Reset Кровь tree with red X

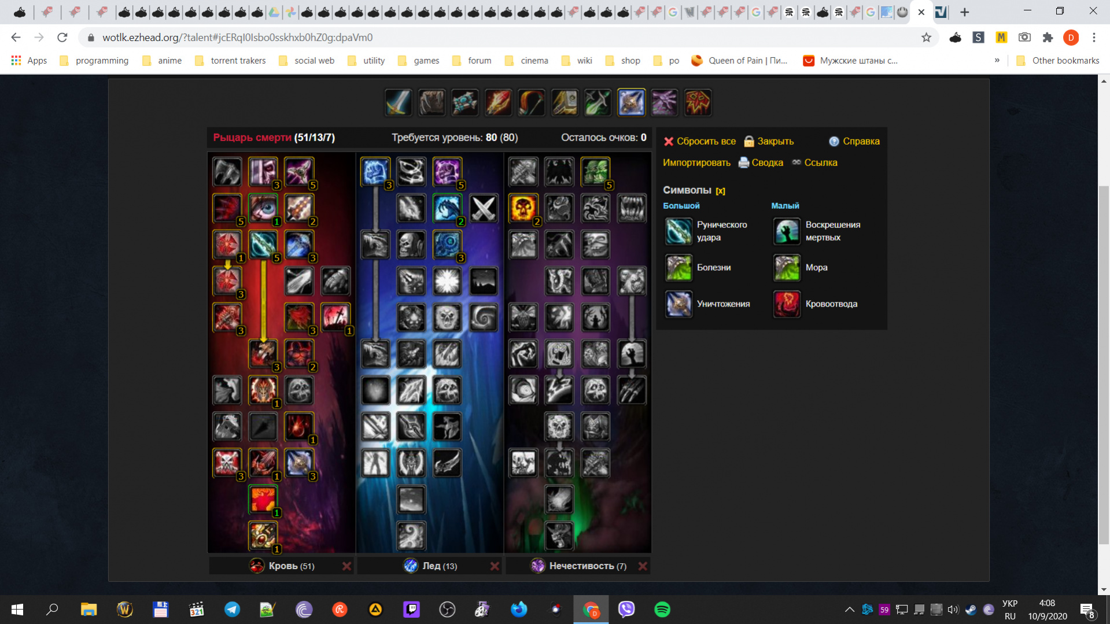coord(346,566)
